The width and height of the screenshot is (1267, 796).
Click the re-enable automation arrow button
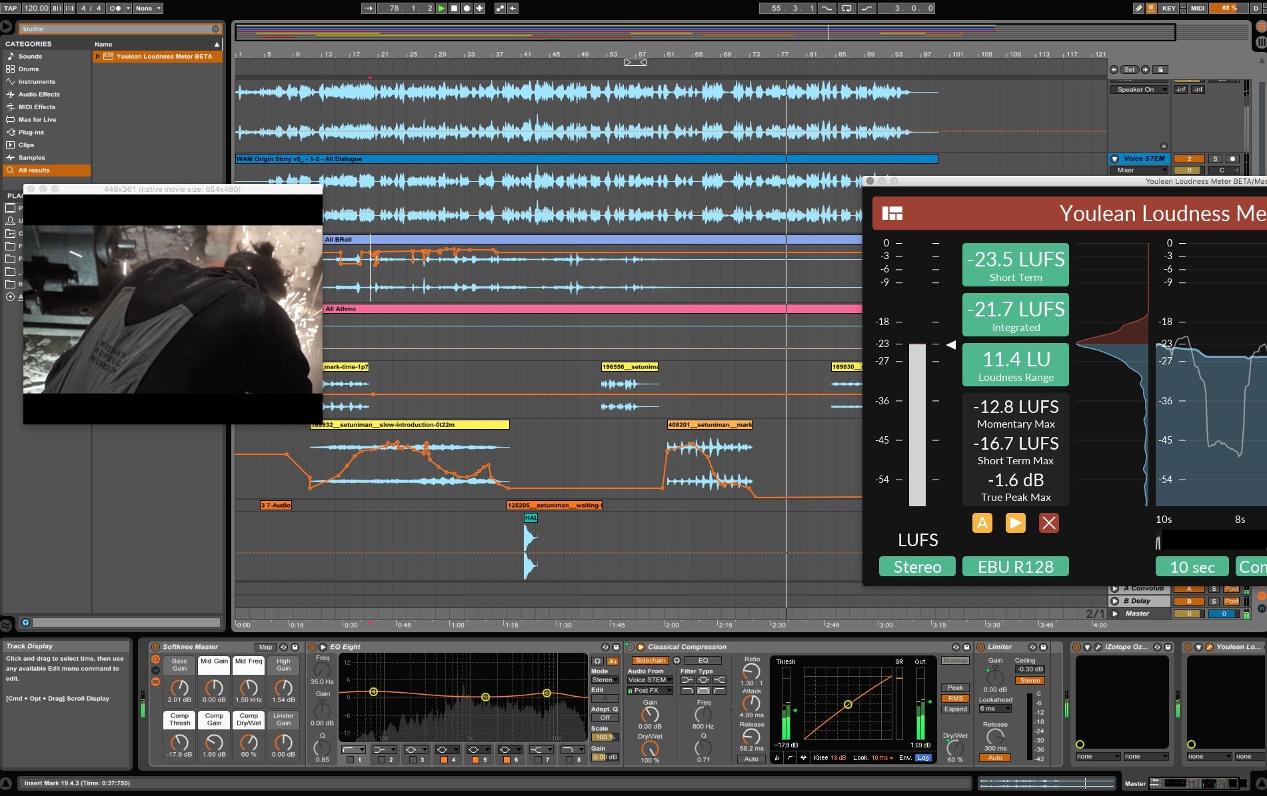tap(513, 9)
